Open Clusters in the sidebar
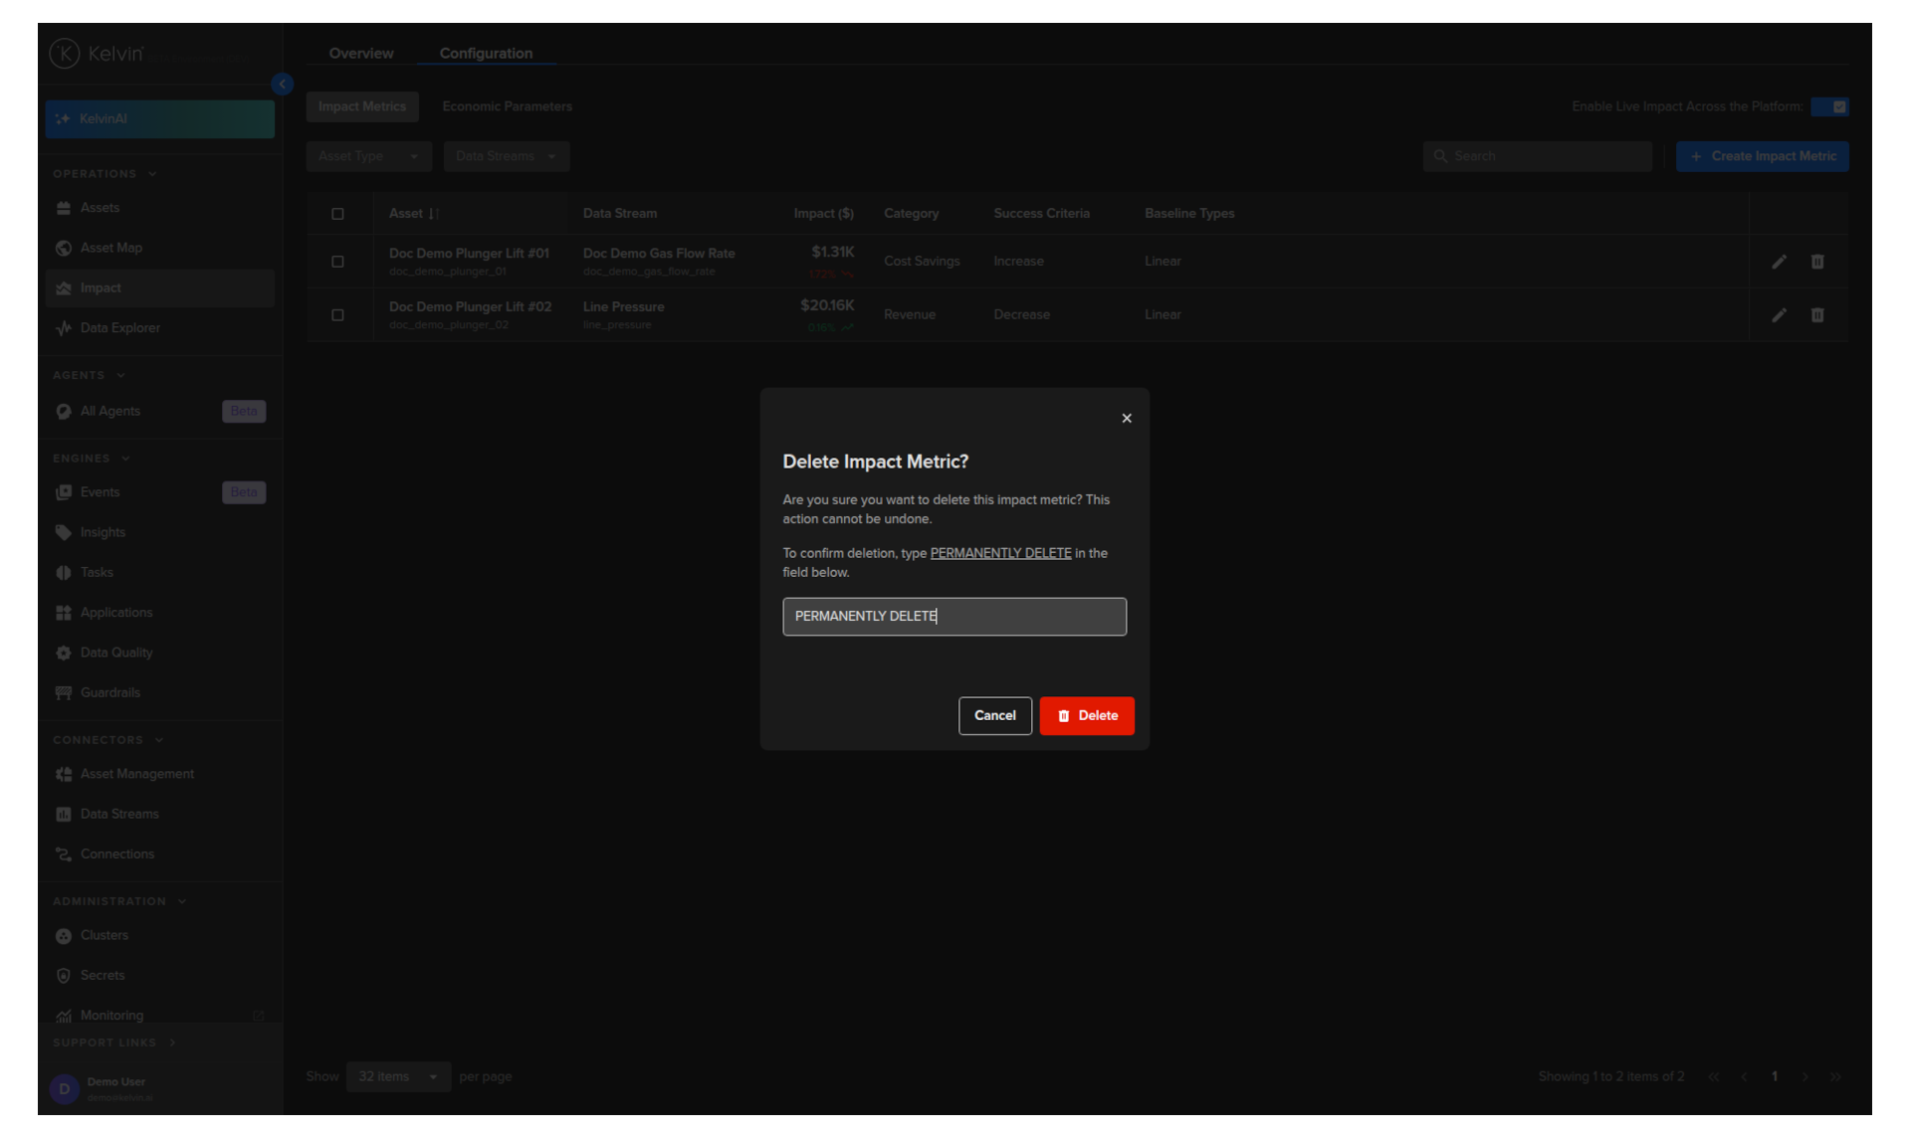The width and height of the screenshot is (1911, 1138). (x=159, y=935)
